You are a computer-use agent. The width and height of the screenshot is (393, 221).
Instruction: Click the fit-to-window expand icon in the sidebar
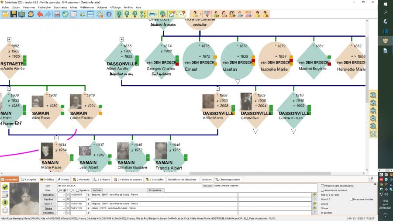[x=373, y=135]
